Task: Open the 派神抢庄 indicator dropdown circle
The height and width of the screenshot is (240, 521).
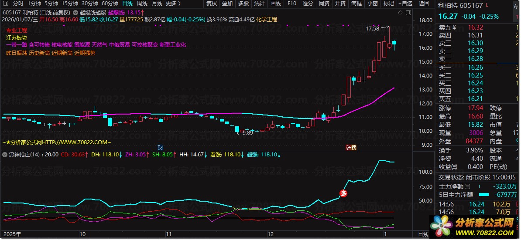Action: coord(5,155)
